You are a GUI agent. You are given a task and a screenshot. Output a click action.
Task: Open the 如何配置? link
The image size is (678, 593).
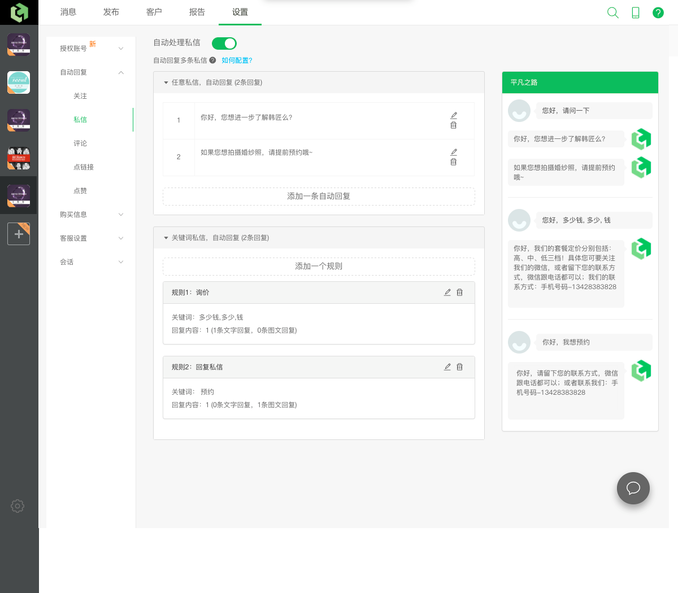click(x=237, y=60)
